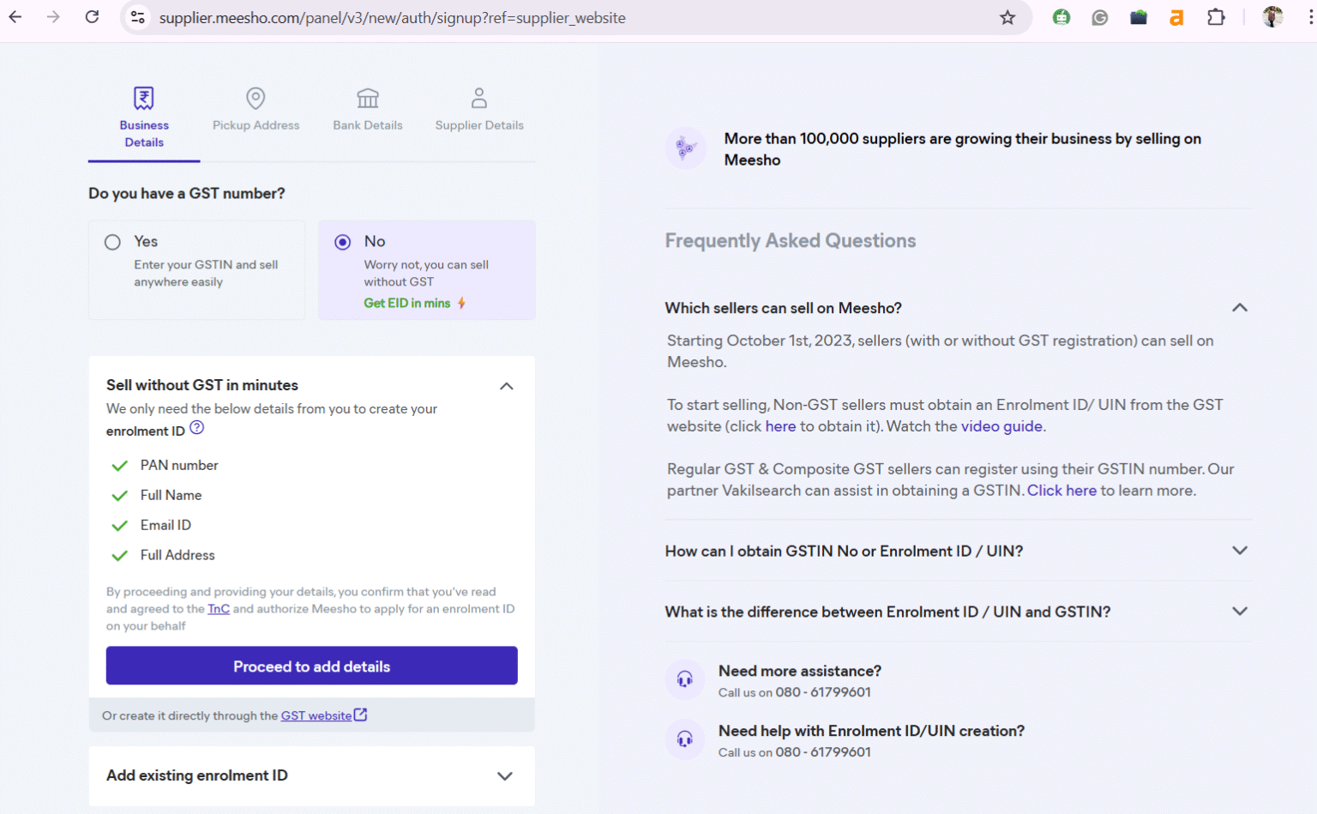Open the browser Extensions puzzle icon

click(1216, 17)
